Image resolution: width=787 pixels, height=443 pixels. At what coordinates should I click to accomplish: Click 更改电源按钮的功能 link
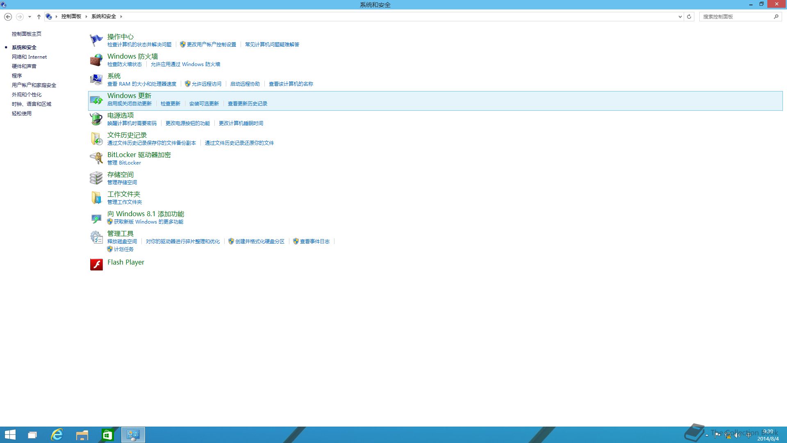pyautogui.click(x=188, y=123)
